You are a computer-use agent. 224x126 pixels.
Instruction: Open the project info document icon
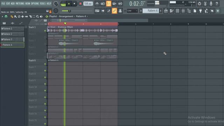tap(195, 11)
